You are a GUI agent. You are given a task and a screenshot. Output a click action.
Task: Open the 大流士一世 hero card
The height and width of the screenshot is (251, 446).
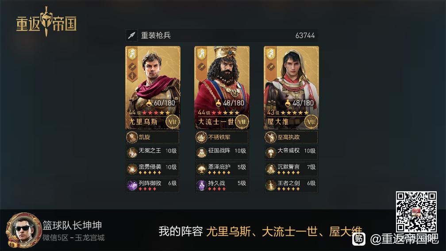point(222,88)
